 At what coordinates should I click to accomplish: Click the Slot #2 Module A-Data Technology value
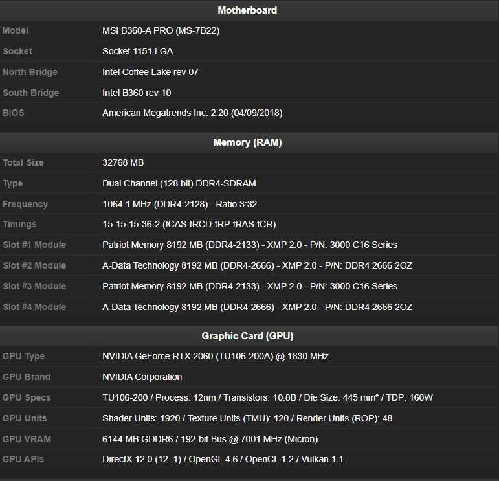(257, 266)
